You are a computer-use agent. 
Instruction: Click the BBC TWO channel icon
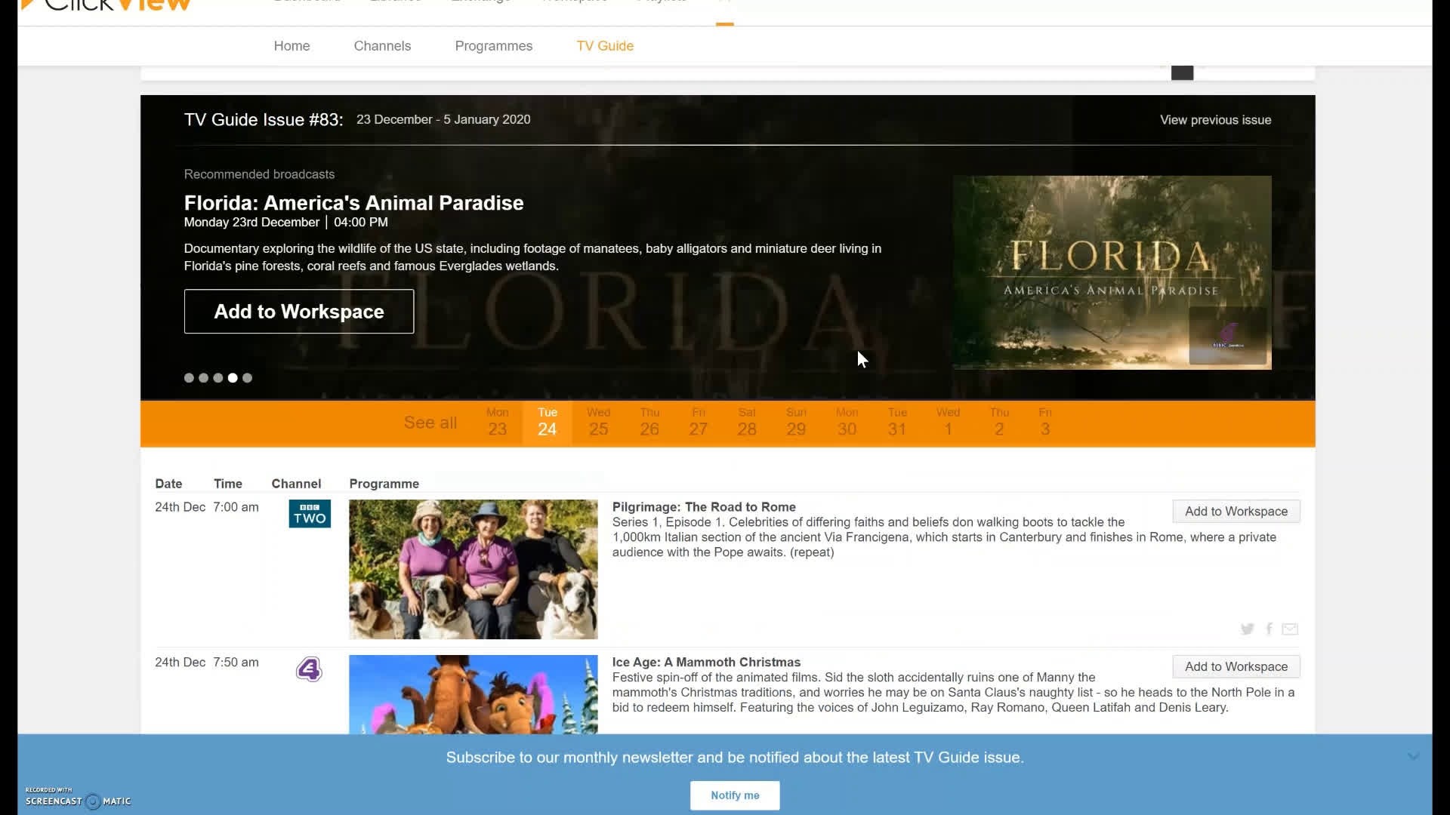coord(310,513)
